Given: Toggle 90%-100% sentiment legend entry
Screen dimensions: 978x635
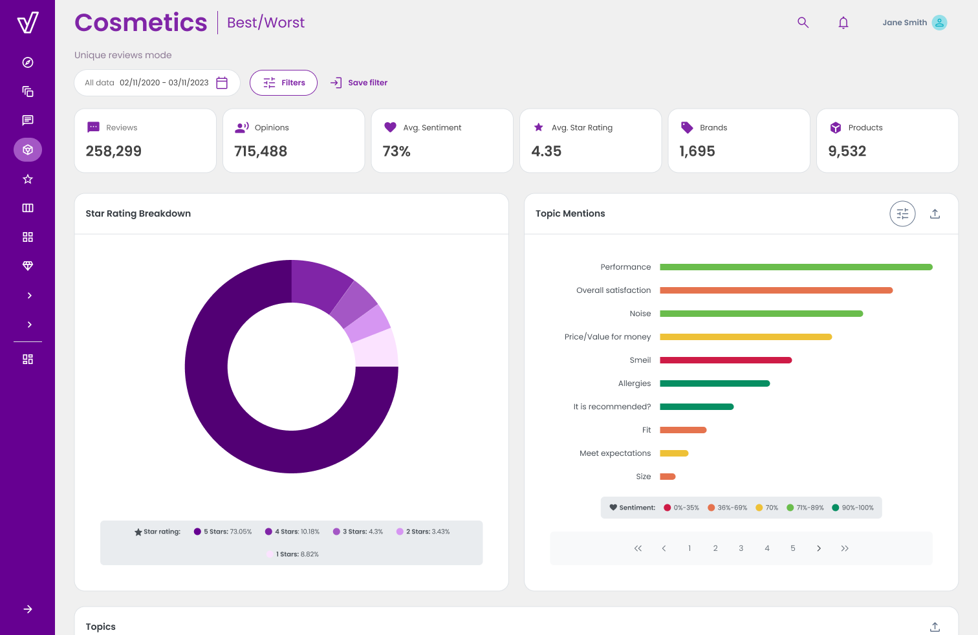Looking at the screenshot, I should click(853, 508).
